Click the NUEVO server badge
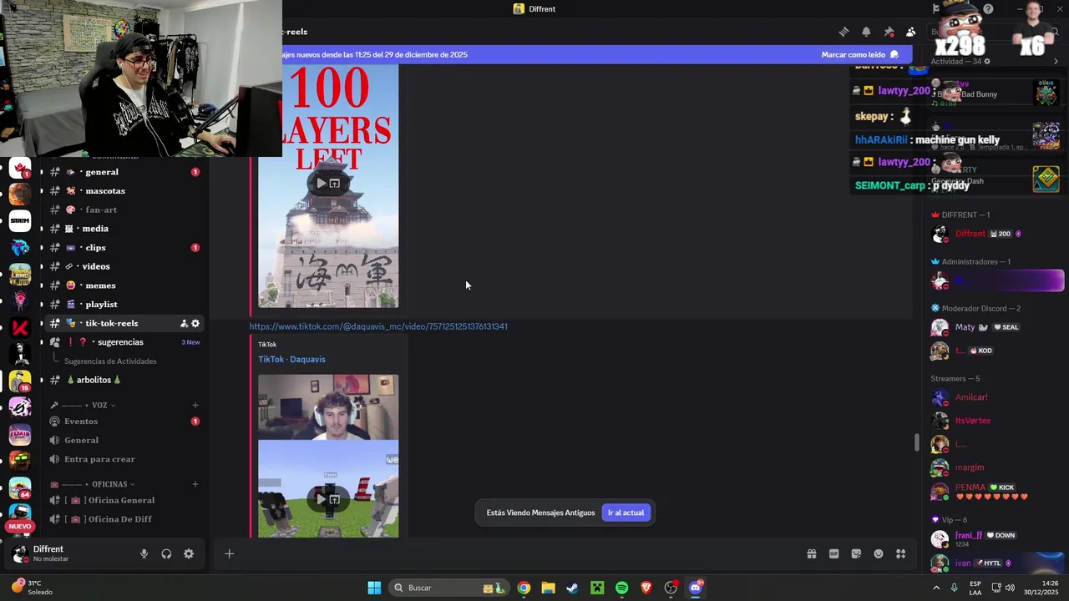 tap(20, 527)
